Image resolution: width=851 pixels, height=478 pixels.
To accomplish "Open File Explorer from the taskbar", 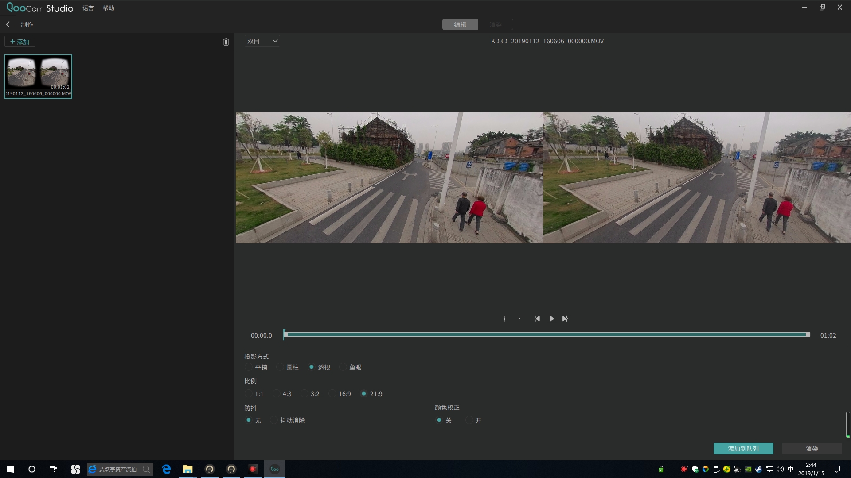I will 188,469.
